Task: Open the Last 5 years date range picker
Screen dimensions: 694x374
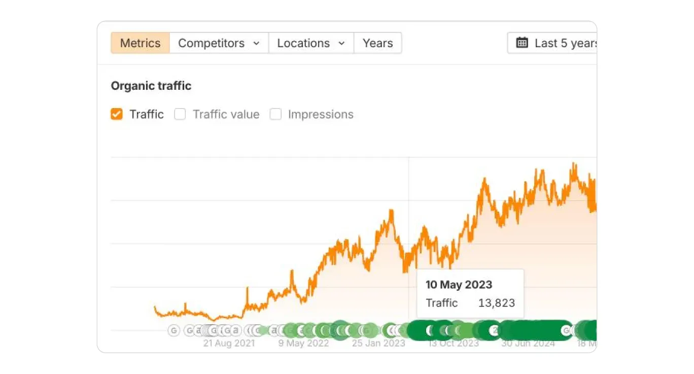Action: (552, 43)
